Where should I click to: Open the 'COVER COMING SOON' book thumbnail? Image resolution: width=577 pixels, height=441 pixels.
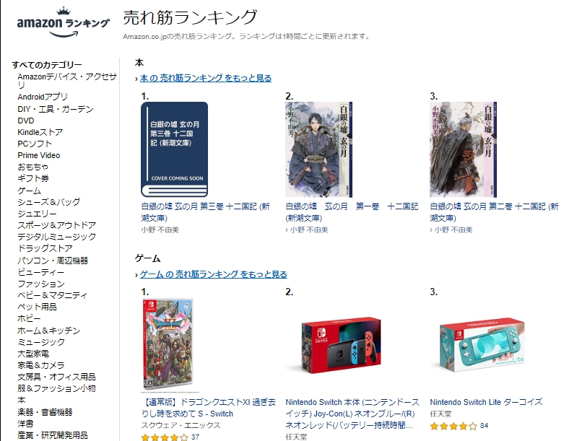click(x=175, y=149)
